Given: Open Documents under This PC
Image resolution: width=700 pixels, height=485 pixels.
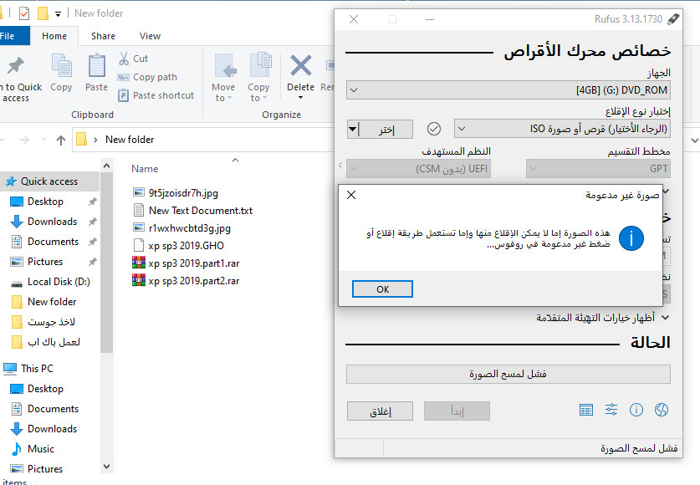Looking at the screenshot, I should [x=53, y=409].
